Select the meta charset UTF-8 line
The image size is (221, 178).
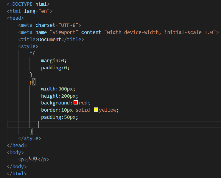pyautogui.click(x=49, y=25)
